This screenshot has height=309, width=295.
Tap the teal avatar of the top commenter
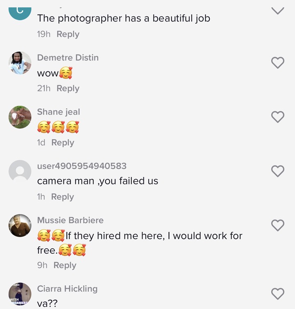click(x=20, y=14)
